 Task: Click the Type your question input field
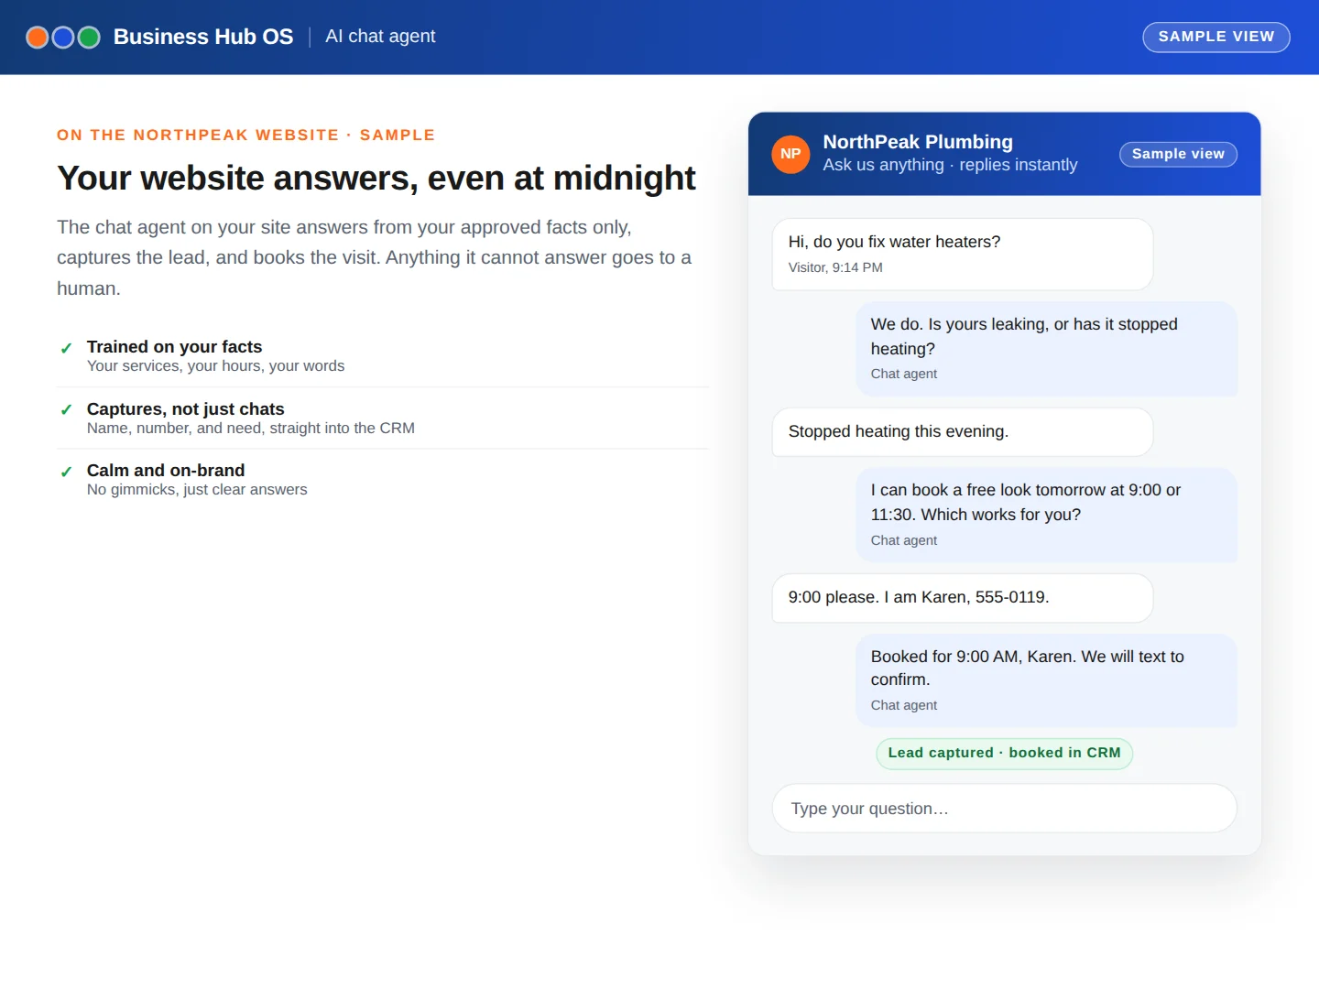1005,809
